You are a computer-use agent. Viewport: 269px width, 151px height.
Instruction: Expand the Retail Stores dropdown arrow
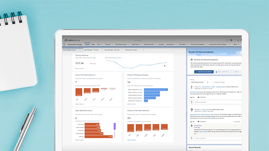[x=141, y=45]
